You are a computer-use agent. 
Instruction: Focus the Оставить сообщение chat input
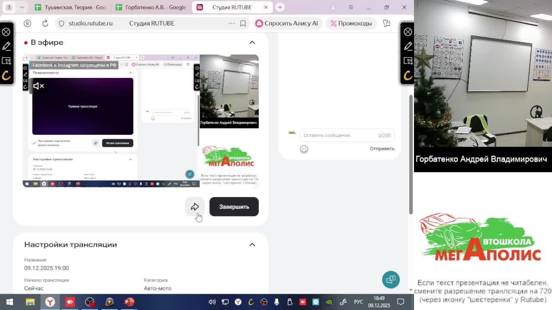(347, 135)
